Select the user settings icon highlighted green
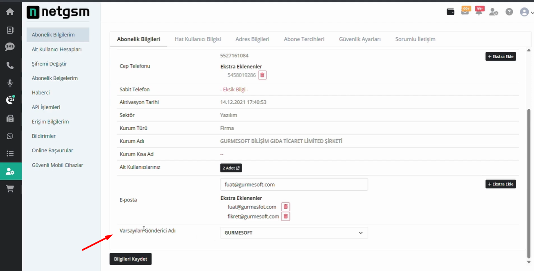 (x=11, y=172)
